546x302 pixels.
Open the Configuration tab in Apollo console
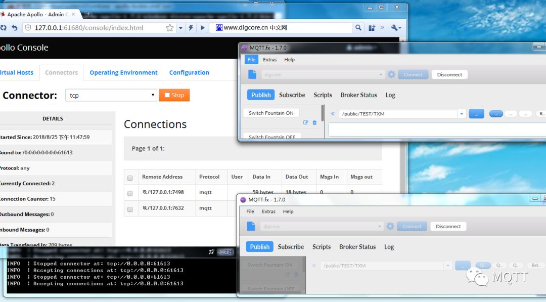click(x=189, y=72)
